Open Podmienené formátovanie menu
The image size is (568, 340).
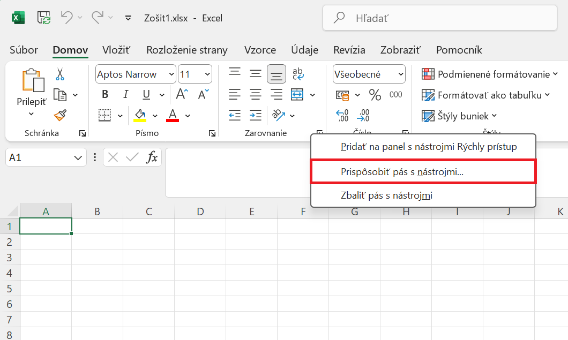coord(489,74)
